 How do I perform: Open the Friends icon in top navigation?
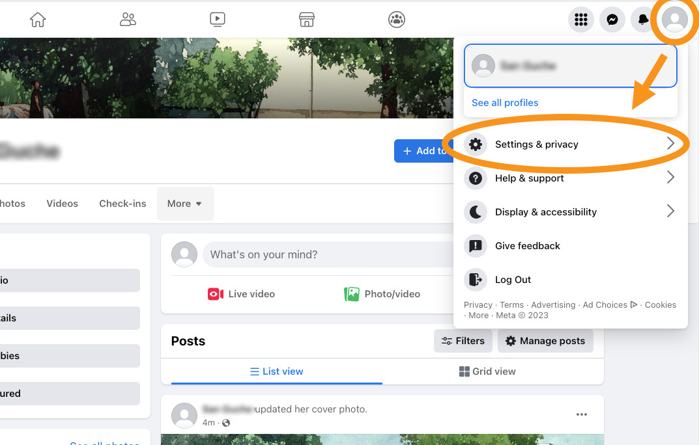pos(128,20)
